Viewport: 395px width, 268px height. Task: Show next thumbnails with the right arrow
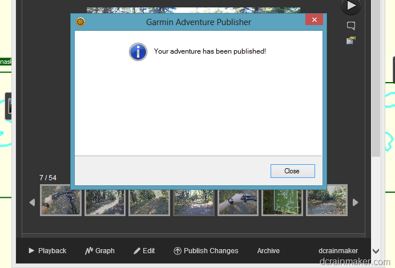pyautogui.click(x=355, y=202)
